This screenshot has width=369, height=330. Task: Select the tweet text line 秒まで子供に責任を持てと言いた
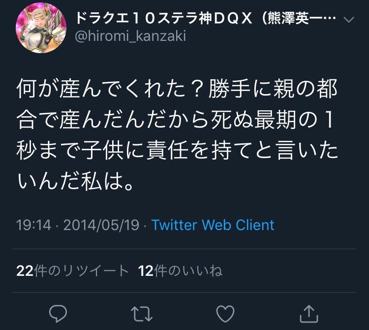177,151
